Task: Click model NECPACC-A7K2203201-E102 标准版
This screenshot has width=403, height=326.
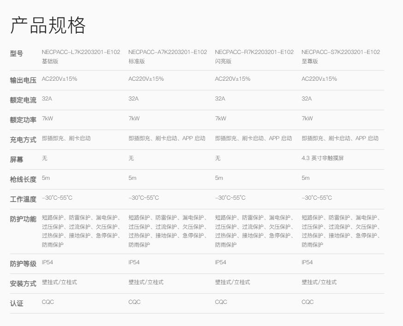Action: coord(168,56)
